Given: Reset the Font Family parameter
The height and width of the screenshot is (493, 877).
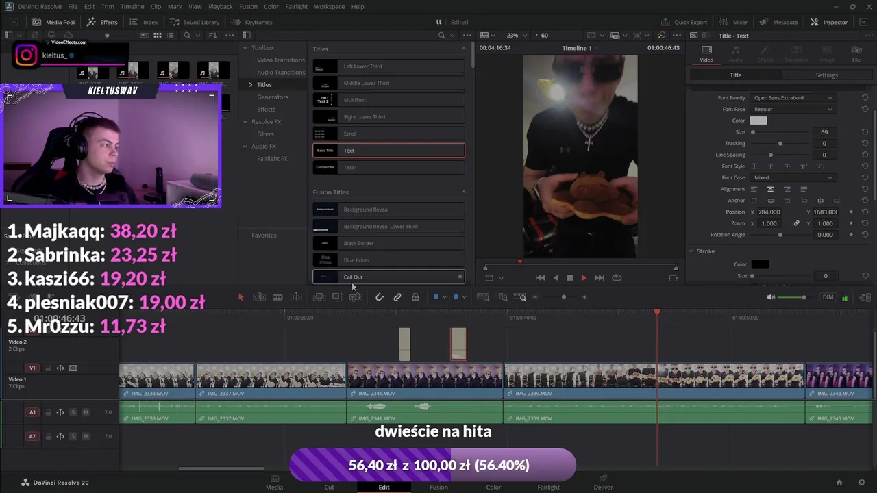Looking at the screenshot, I should coord(865,98).
